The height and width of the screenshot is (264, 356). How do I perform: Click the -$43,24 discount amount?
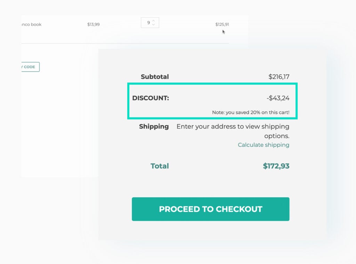(x=278, y=98)
